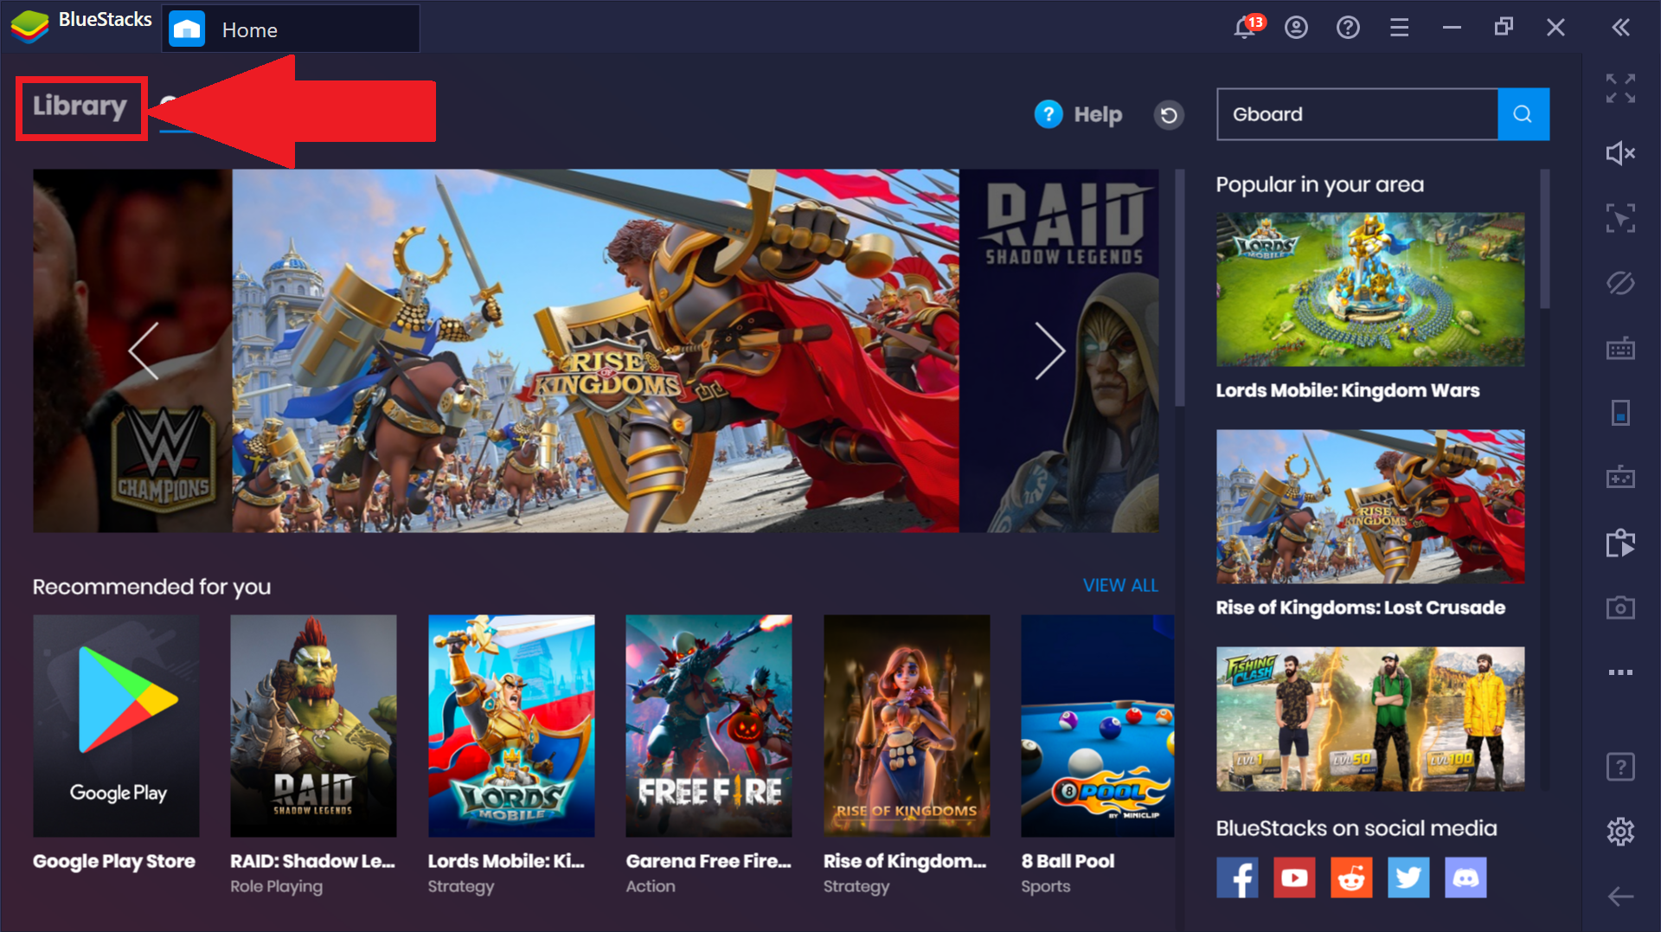The image size is (1661, 932).
Task: Open Garena Free Fire tile
Action: click(709, 726)
